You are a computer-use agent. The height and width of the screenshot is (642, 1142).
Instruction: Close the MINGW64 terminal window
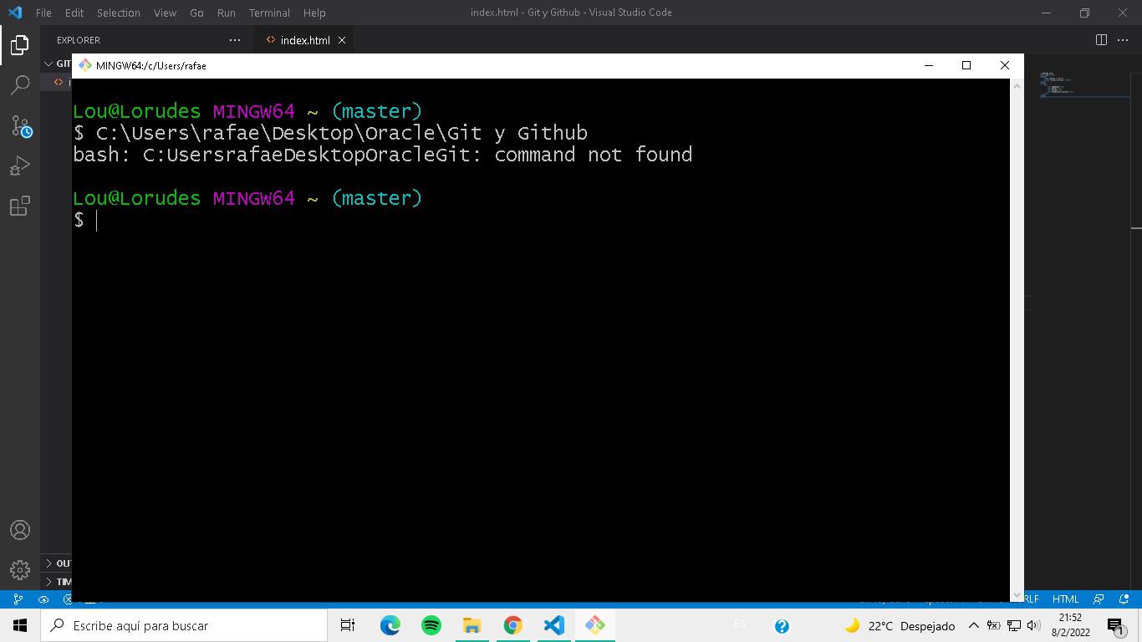1005,65
